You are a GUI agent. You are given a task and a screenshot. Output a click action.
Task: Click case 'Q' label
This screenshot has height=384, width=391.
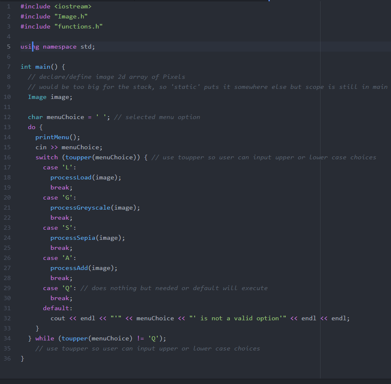tap(59, 288)
